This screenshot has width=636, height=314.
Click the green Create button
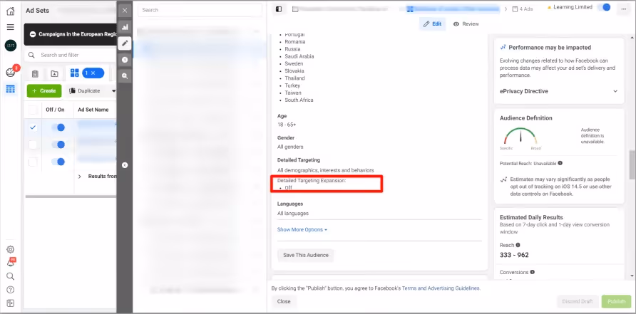click(x=44, y=90)
